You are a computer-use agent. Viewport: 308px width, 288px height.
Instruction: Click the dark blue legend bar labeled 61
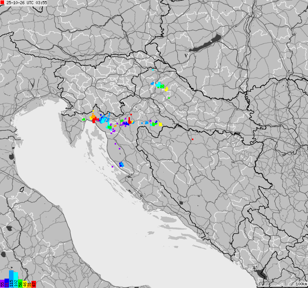[x=7, y=283]
